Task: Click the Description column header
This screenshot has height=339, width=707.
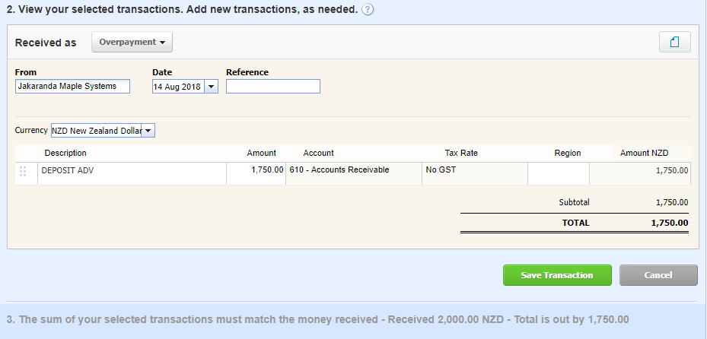Action: pyautogui.click(x=65, y=153)
